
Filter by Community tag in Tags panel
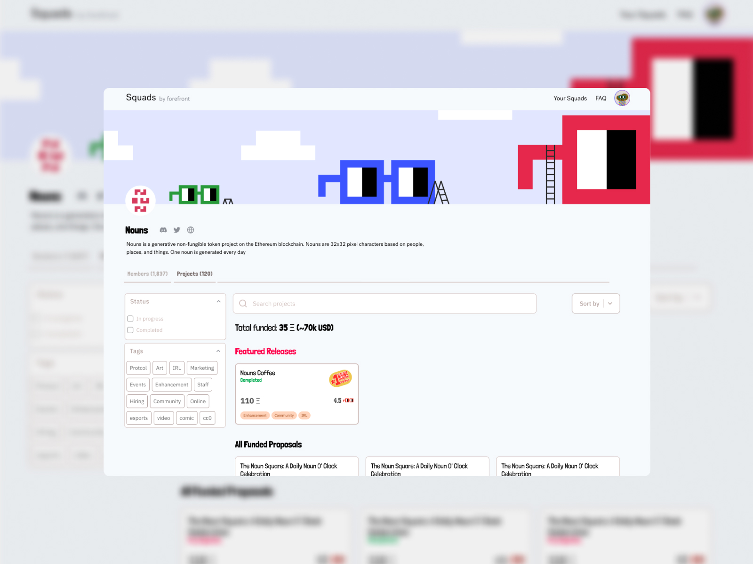[167, 401]
